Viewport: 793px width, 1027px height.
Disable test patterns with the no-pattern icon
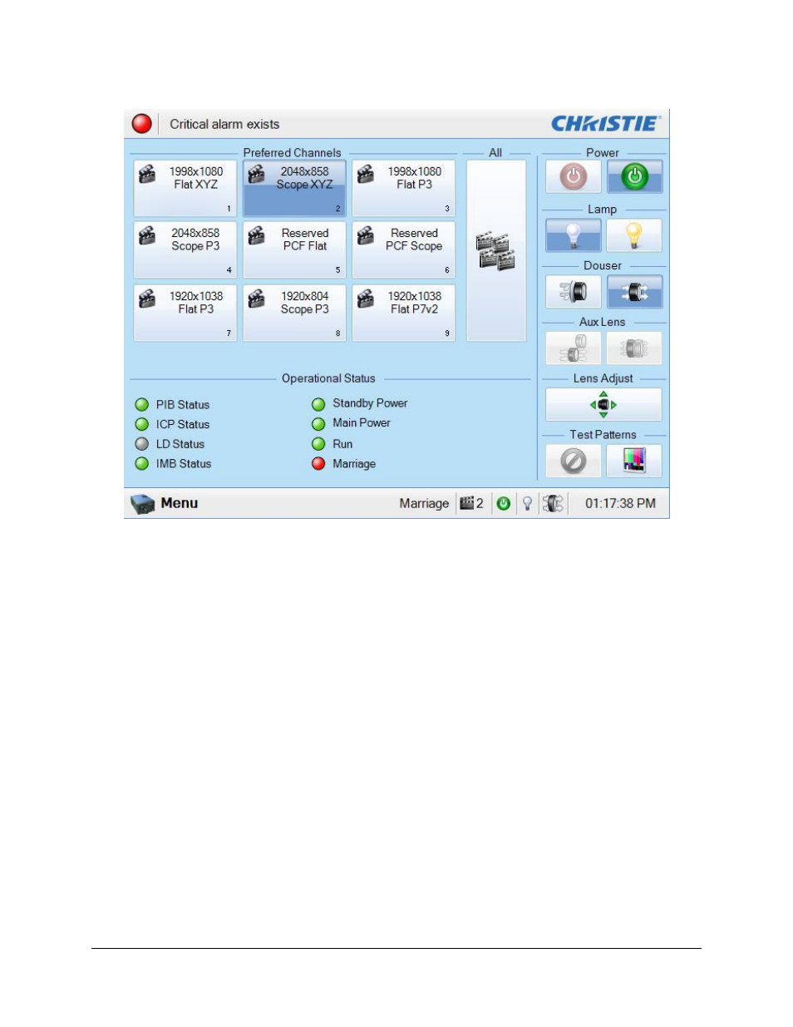574,461
